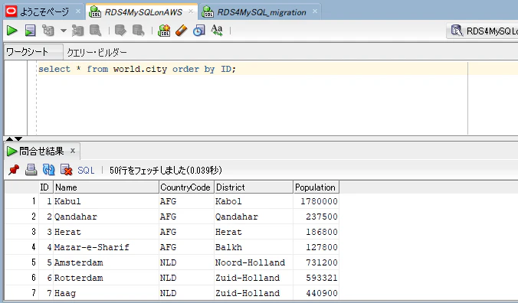Switch to the ようこそページ tab
This screenshot has width=518, height=303.
(45, 12)
